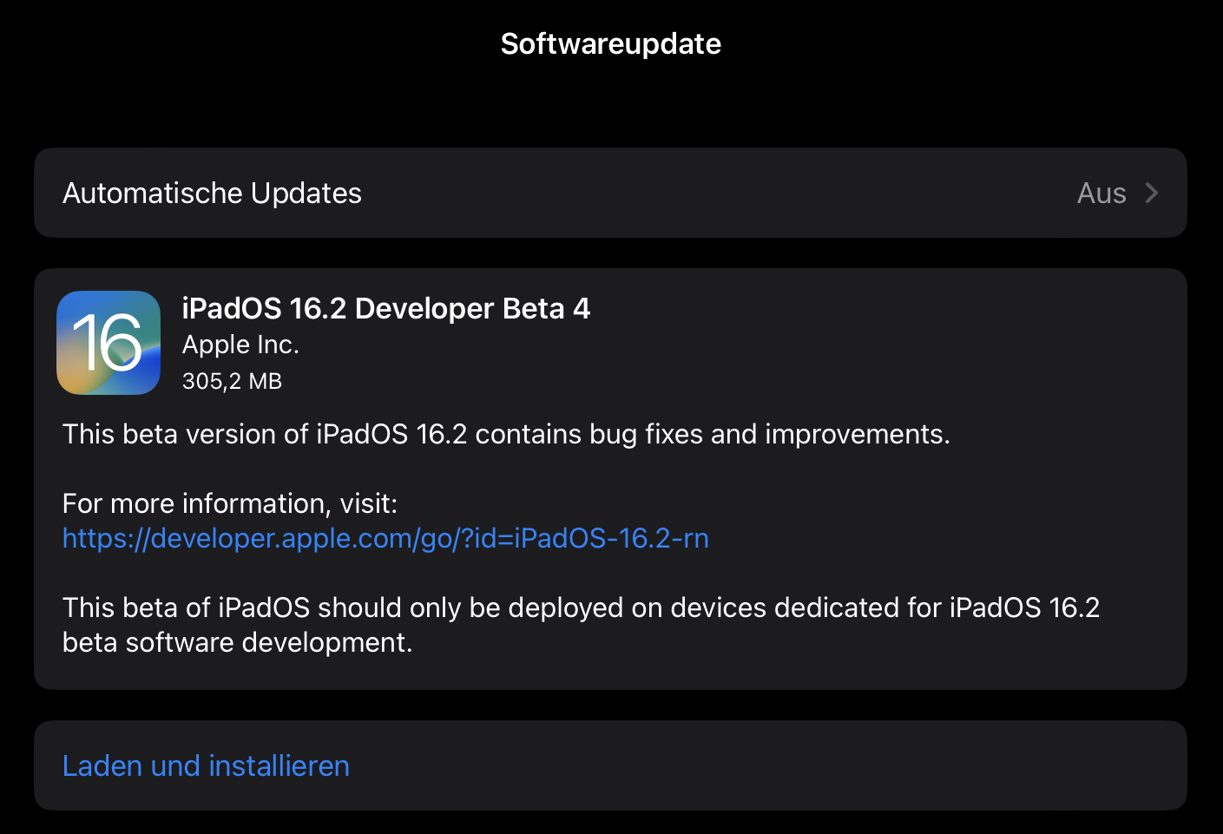Click the bug fixes and improvements sentence
1223x834 pixels.
coord(506,434)
